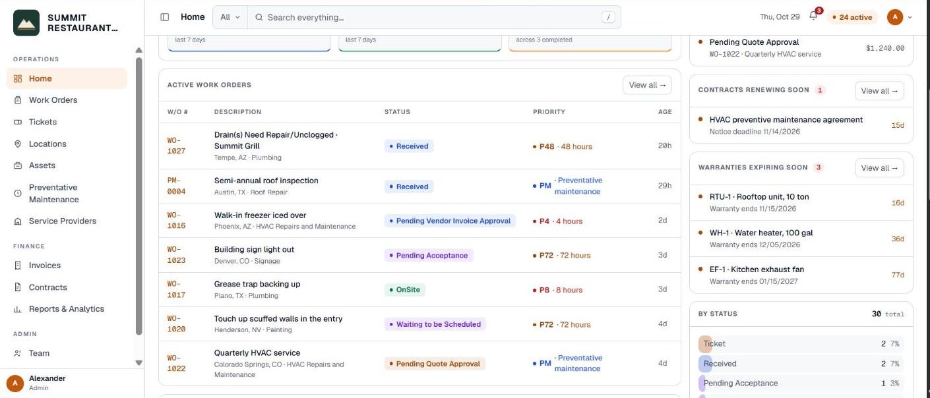Click the 24 active status badge
This screenshot has height=398, width=930.
(x=853, y=17)
